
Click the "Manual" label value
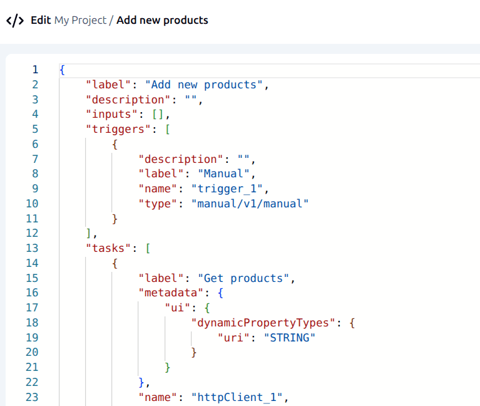(x=223, y=174)
